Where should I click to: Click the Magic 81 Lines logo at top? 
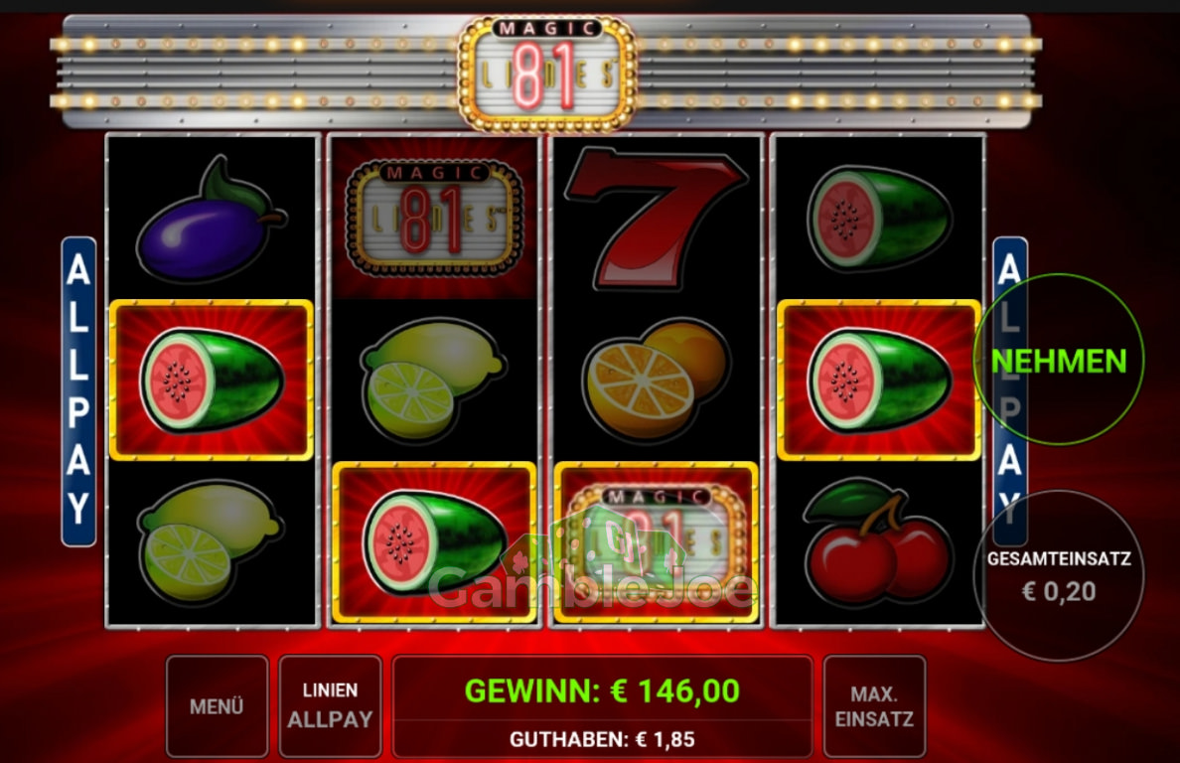[547, 74]
